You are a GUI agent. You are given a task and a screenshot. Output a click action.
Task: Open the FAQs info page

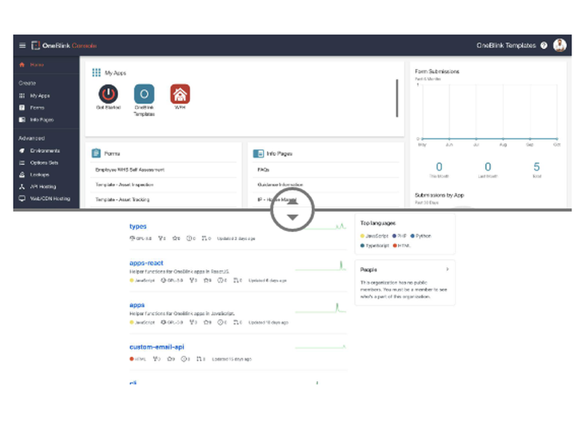[263, 170]
